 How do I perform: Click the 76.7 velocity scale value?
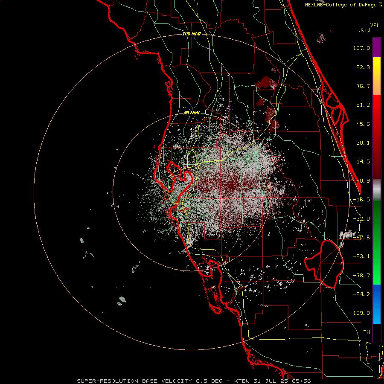click(363, 86)
